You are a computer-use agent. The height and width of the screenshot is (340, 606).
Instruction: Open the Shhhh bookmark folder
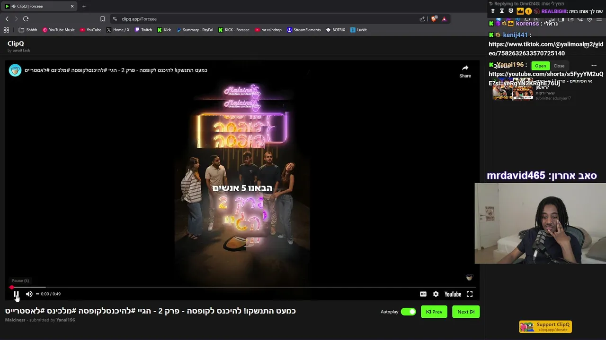[28, 30]
